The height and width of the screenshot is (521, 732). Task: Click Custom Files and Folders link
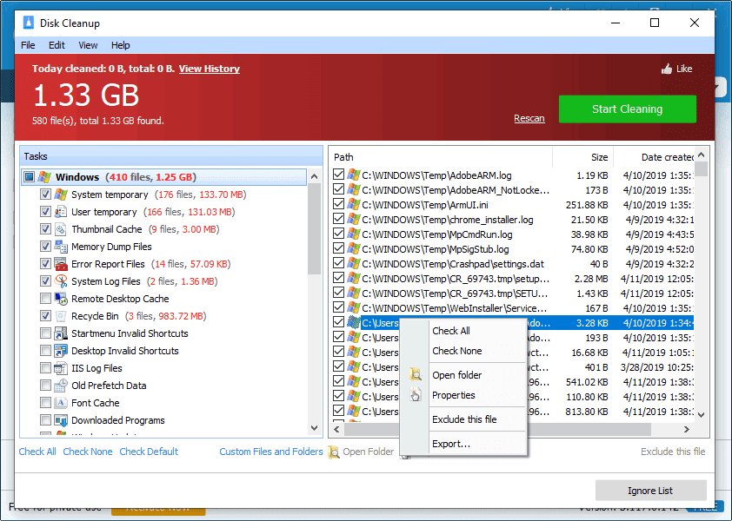(270, 452)
